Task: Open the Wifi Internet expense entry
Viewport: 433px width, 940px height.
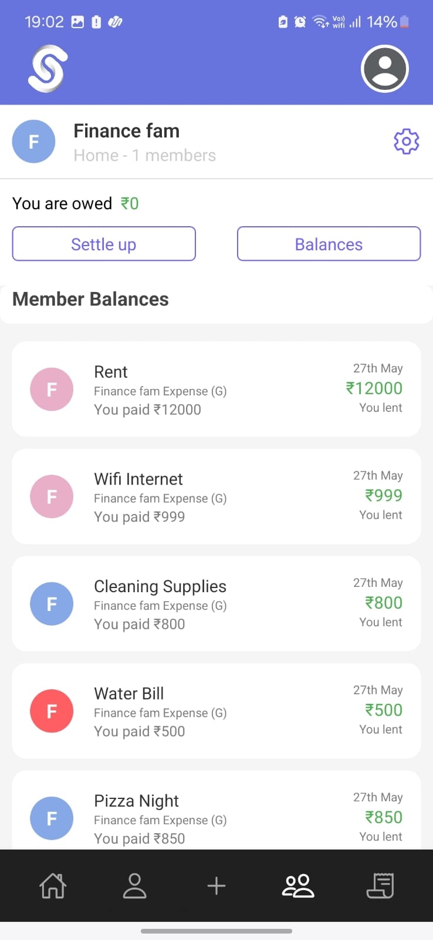Action: 216,496
